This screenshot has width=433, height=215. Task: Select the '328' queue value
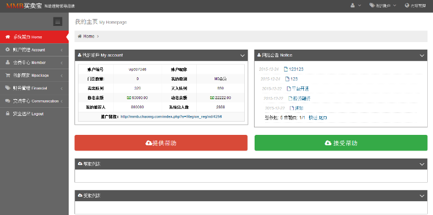[137, 88]
